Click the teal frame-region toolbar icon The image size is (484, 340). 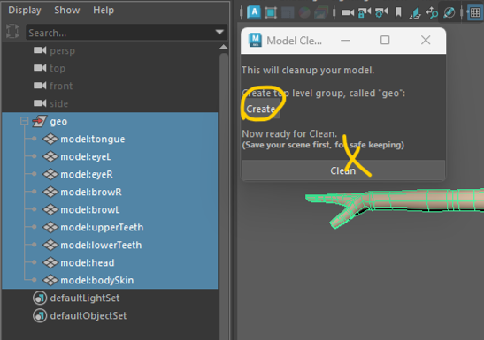pos(271,12)
